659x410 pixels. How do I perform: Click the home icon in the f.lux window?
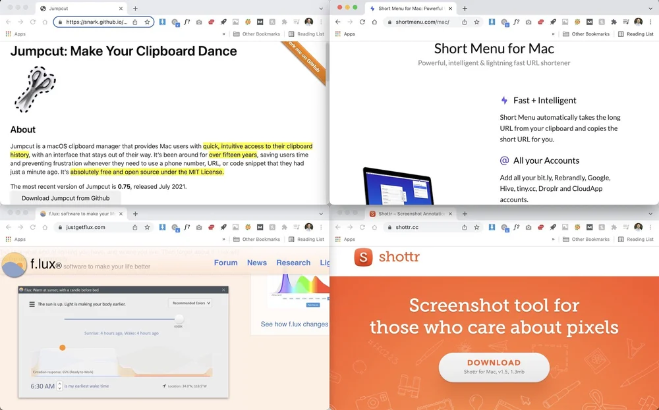[45, 227]
